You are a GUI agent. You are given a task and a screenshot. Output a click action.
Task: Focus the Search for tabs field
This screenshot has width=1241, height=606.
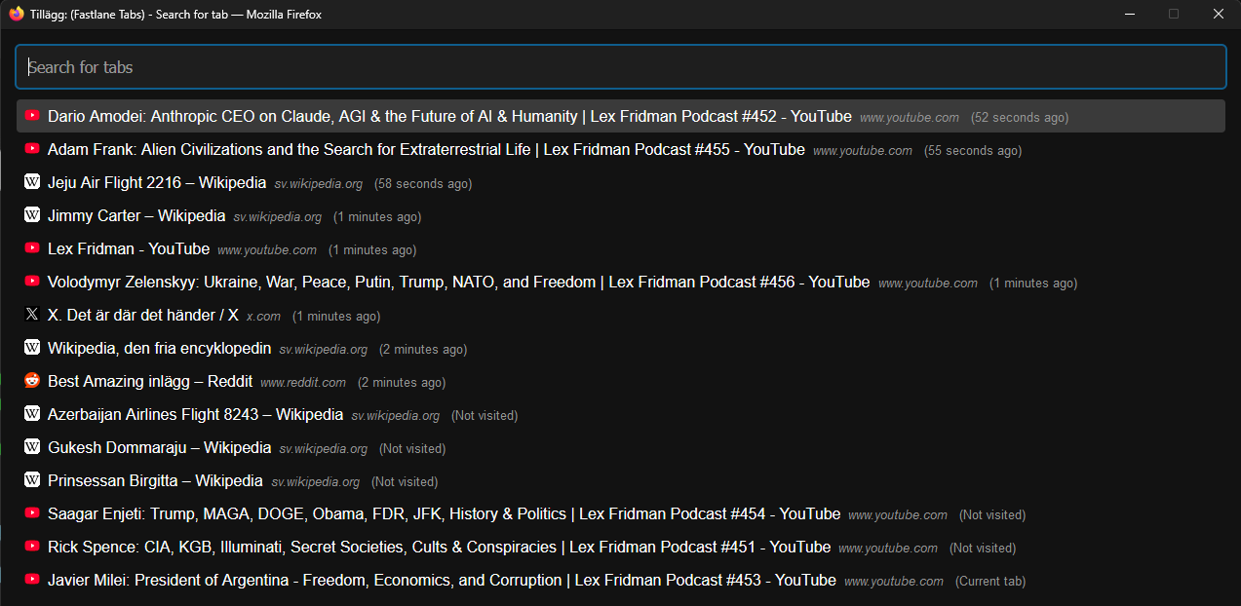point(620,67)
